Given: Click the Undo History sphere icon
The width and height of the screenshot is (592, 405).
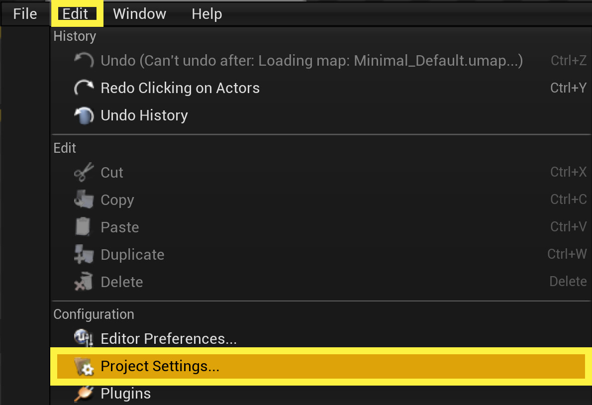Looking at the screenshot, I should (x=85, y=115).
